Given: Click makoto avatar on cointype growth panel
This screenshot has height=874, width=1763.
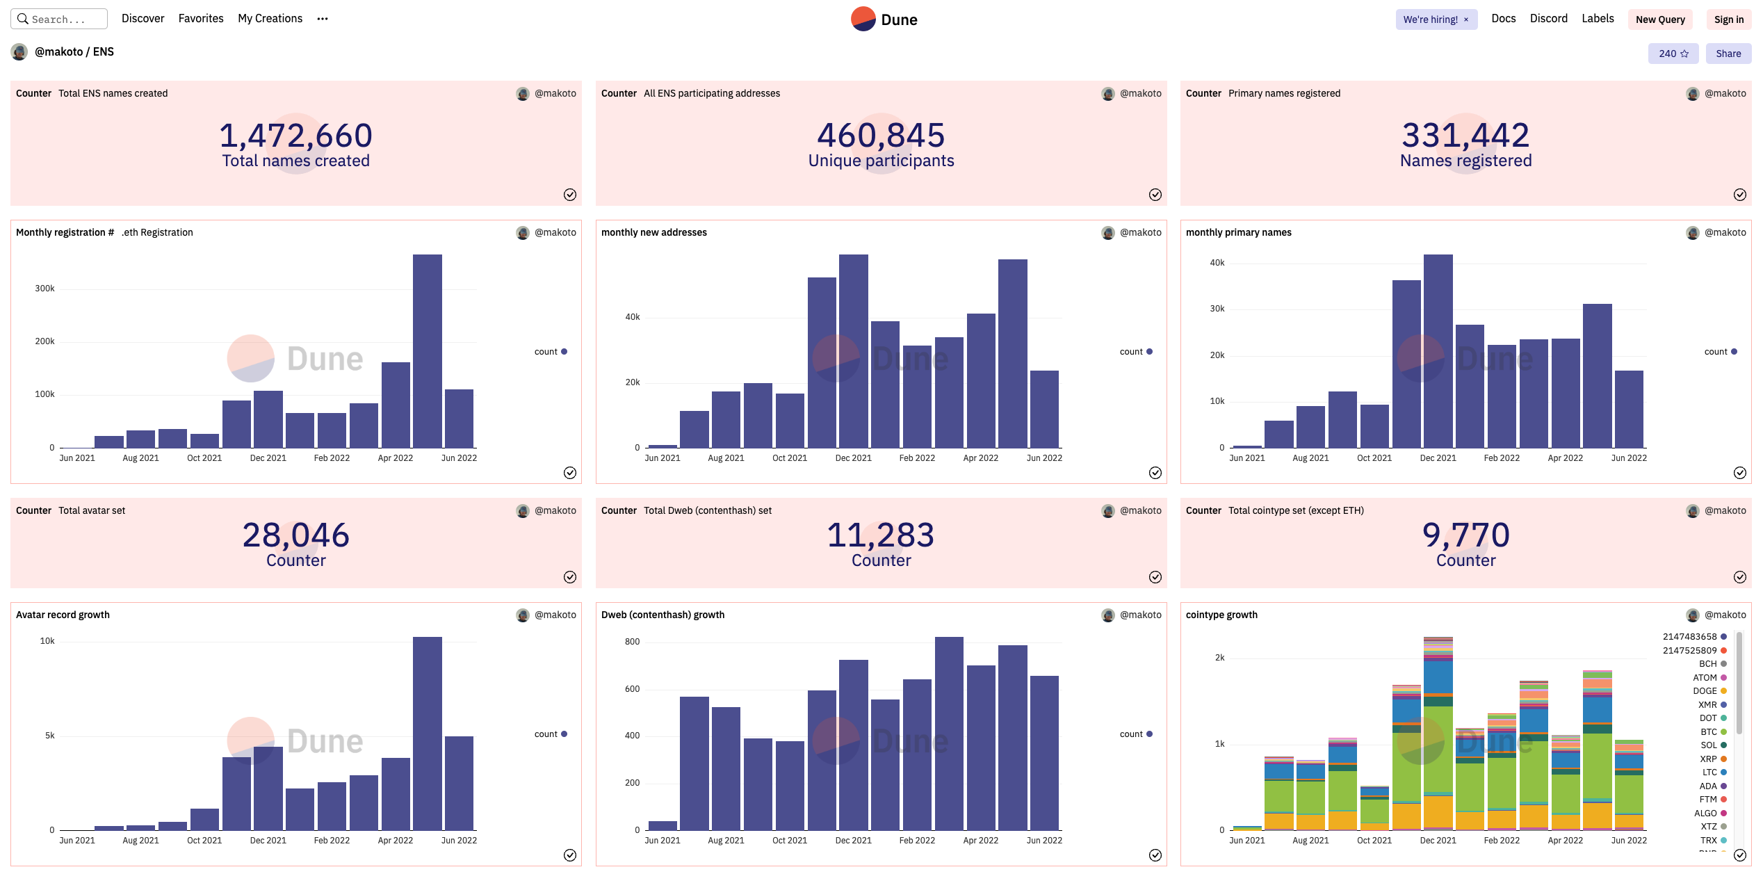Looking at the screenshot, I should coord(1692,615).
